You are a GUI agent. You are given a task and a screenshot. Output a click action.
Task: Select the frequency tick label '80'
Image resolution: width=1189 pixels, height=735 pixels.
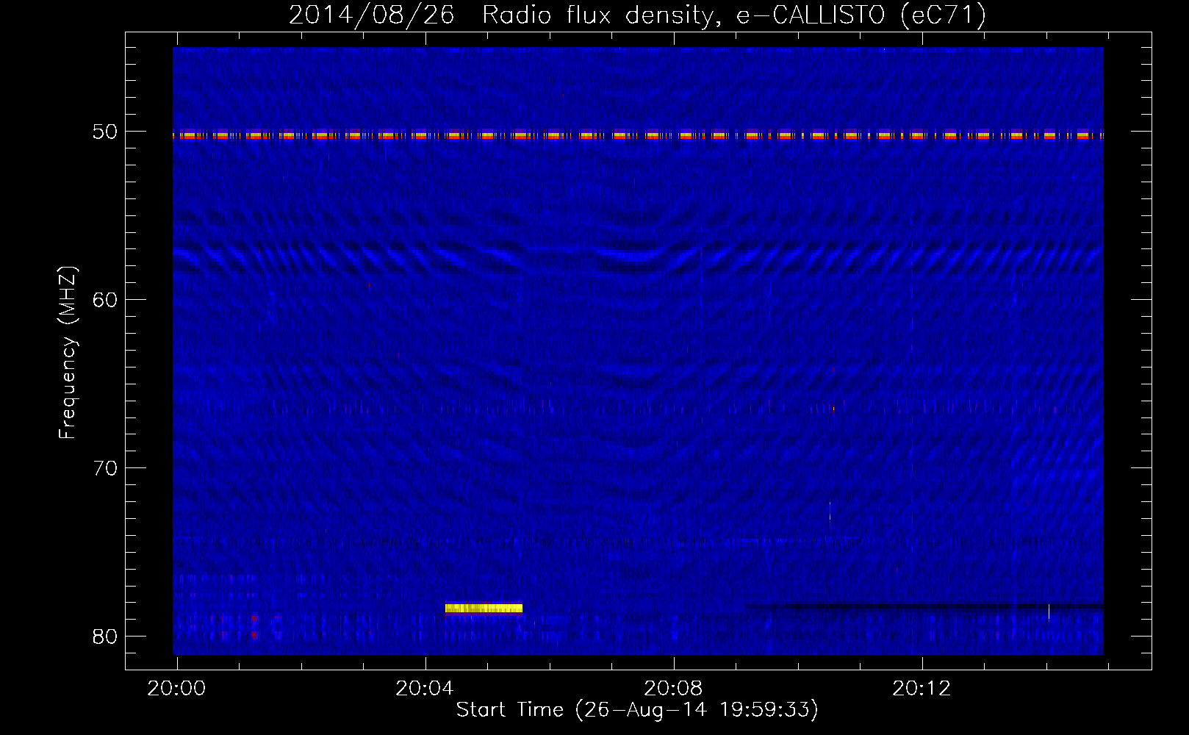(x=105, y=636)
